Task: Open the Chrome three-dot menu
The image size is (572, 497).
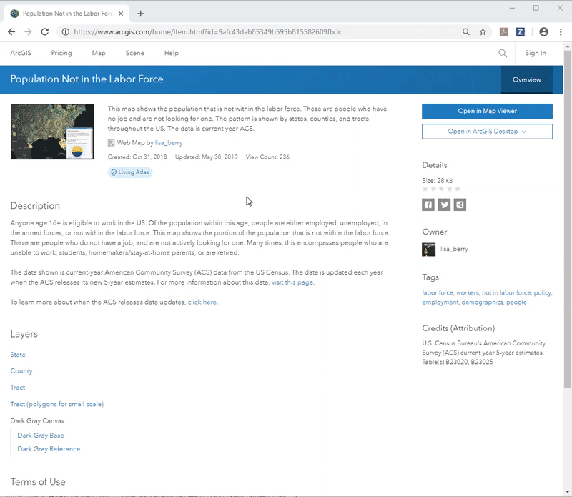Action: 561,32
